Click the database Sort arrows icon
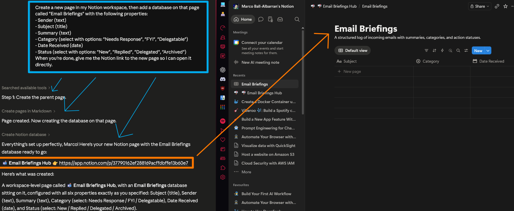The image size is (514, 211). coord(434,50)
